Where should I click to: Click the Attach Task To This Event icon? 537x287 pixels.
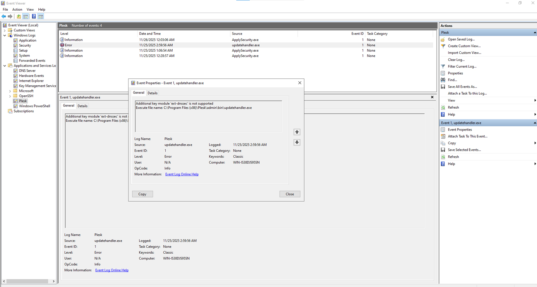pos(443,136)
